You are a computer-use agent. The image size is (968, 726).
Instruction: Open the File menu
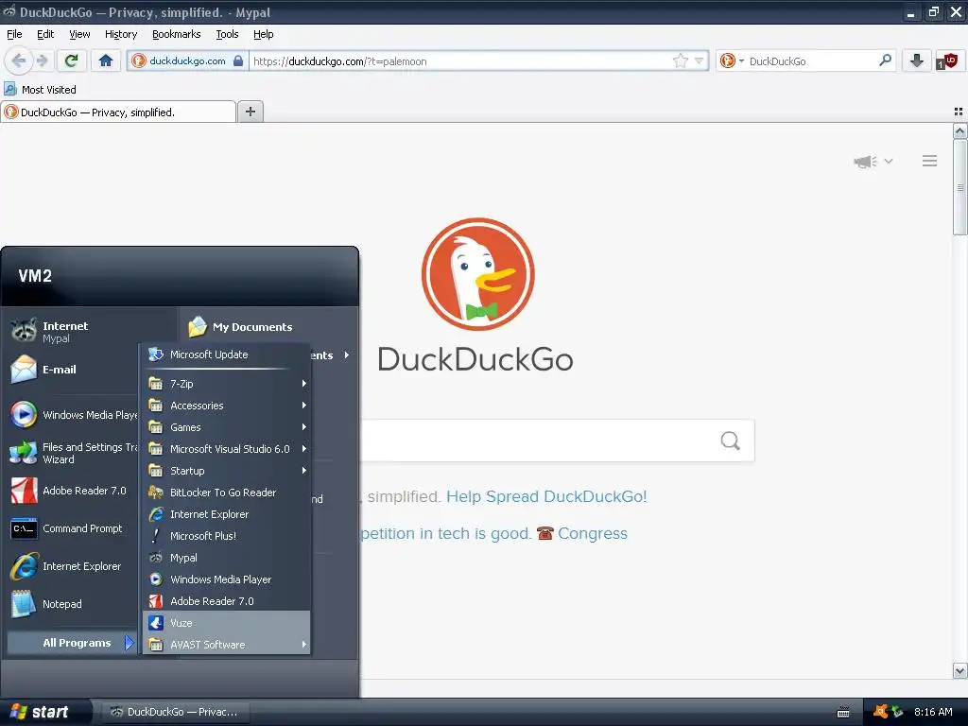coord(14,34)
